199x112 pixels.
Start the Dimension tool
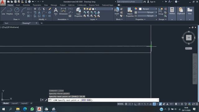(x=63, y=11)
